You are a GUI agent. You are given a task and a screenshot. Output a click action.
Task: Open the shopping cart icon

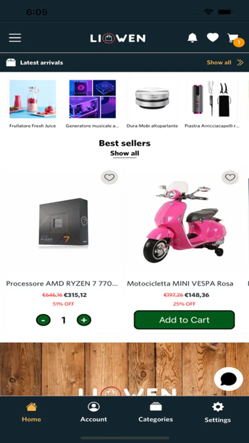(234, 39)
